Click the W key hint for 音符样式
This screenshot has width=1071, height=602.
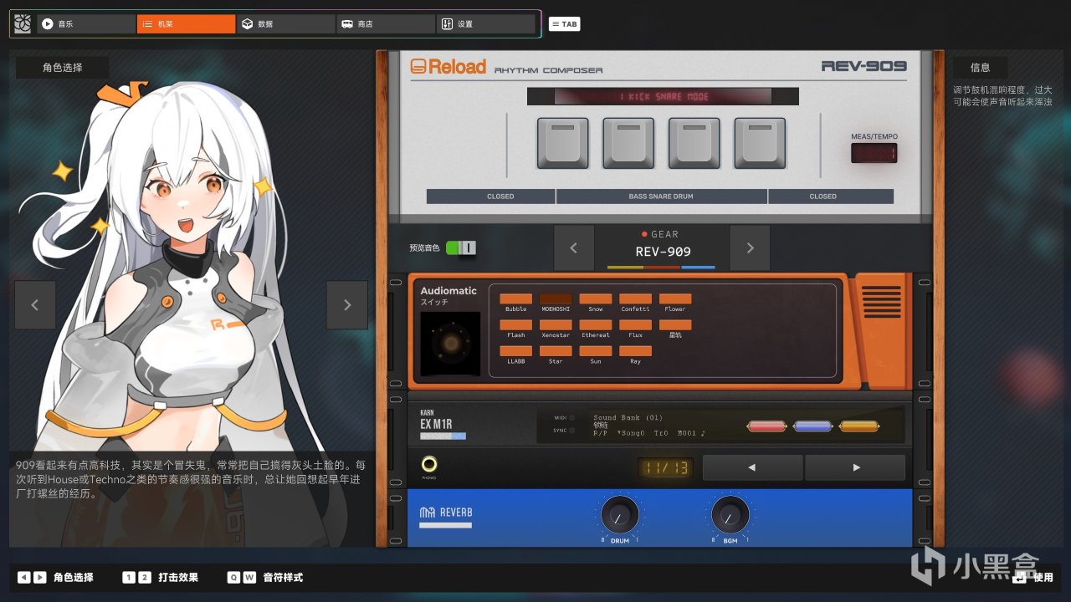[249, 577]
